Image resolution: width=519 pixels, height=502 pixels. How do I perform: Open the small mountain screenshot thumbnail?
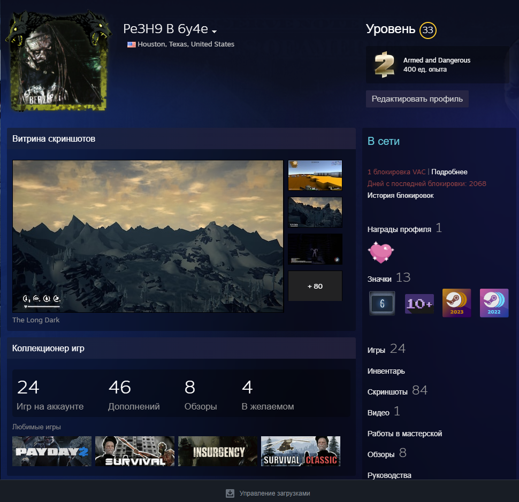(x=315, y=212)
